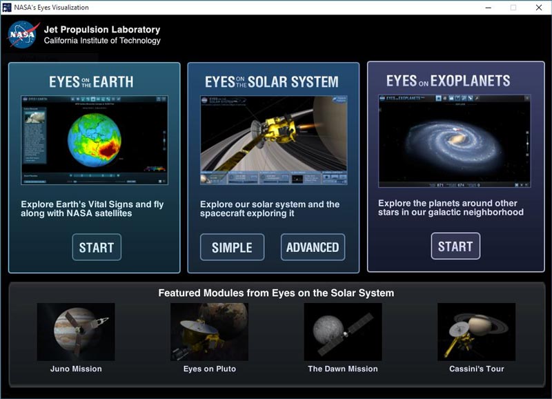The height and width of the screenshot is (399, 552).
Task: Click the Eyes on Pluto label
Action: (x=209, y=369)
